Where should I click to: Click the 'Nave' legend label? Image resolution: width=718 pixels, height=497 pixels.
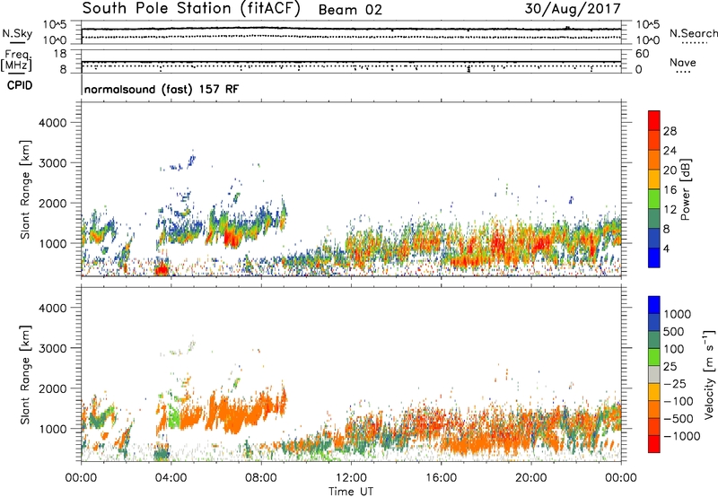tap(683, 62)
